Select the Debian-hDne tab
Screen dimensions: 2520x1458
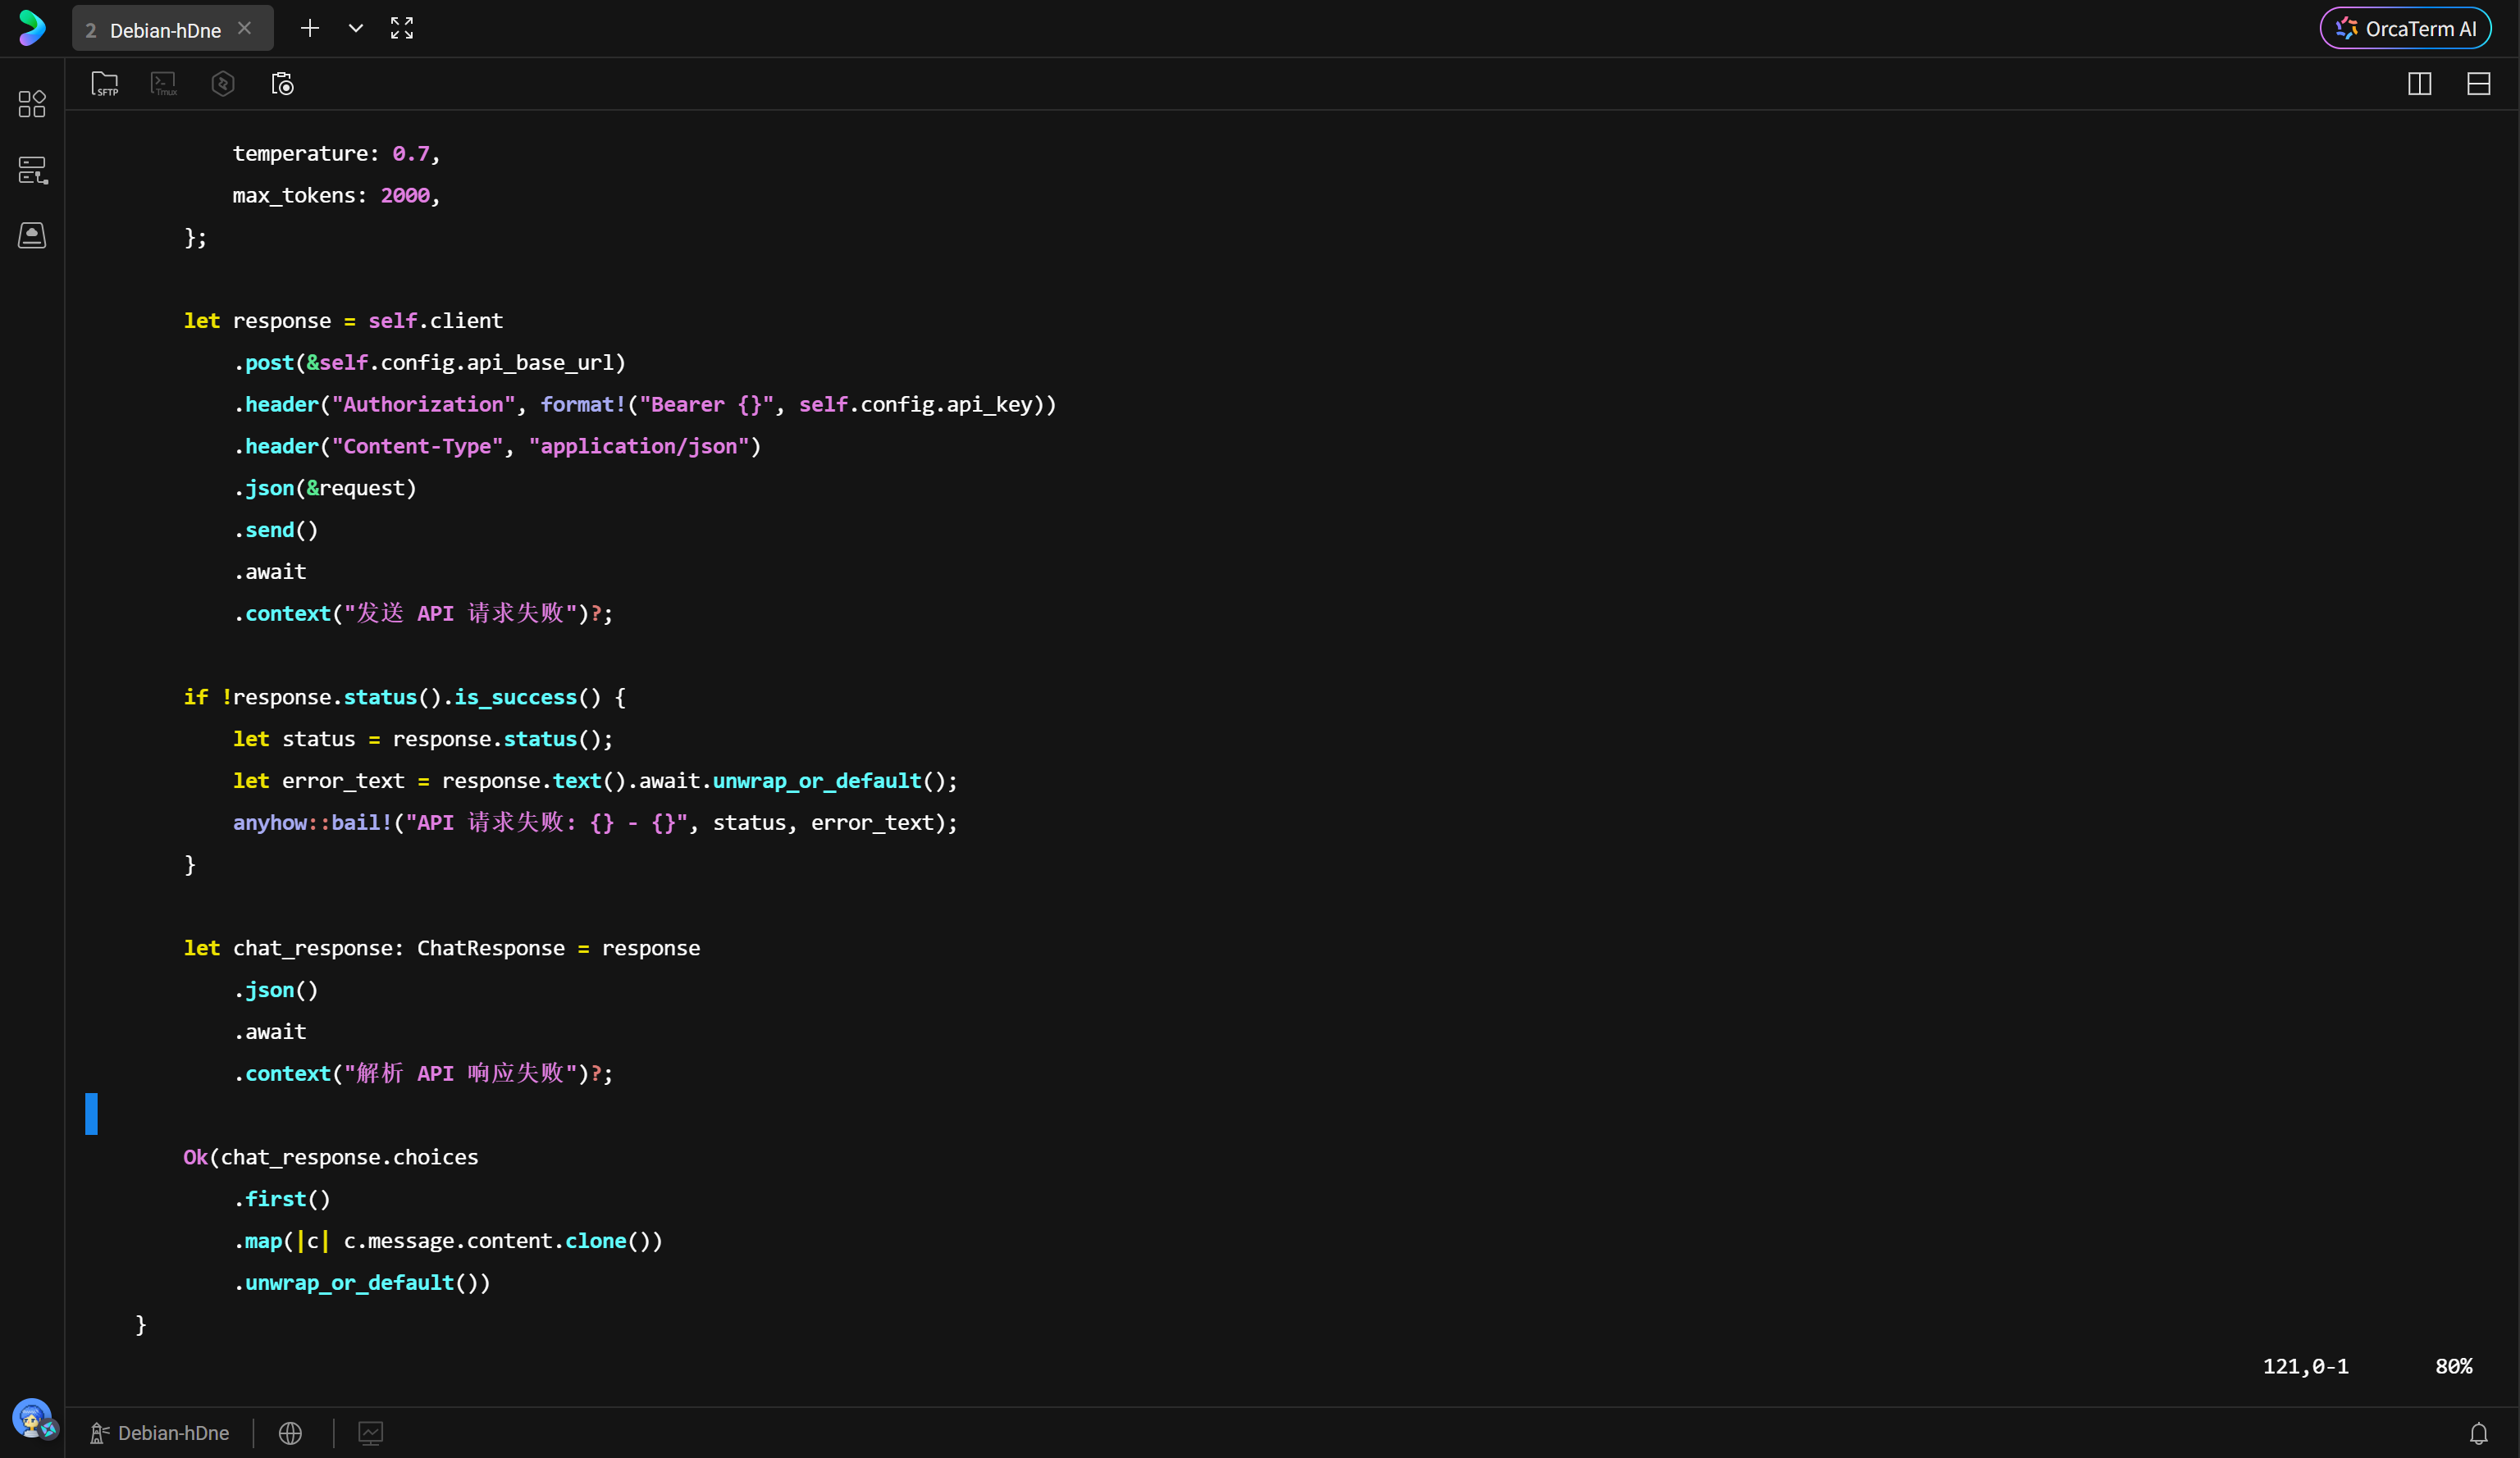coord(165,30)
